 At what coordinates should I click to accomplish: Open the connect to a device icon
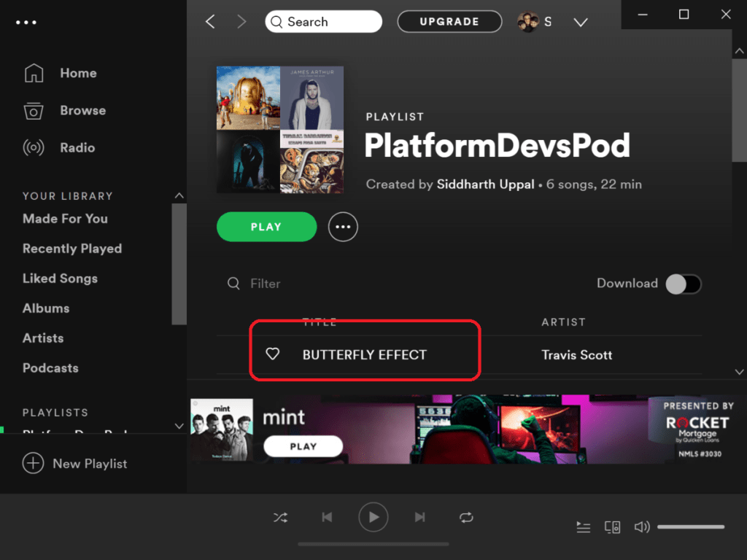tap(612, 527)
